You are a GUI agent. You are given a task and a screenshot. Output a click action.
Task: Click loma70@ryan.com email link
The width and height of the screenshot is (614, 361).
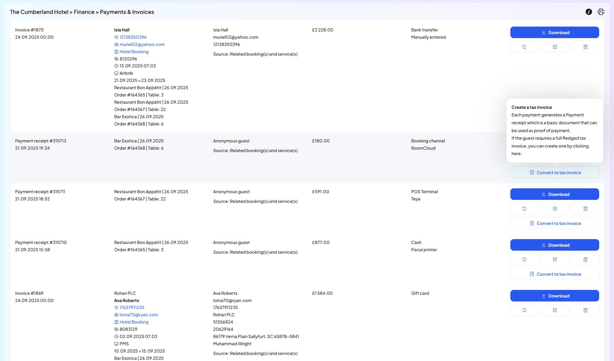[138, 315]
